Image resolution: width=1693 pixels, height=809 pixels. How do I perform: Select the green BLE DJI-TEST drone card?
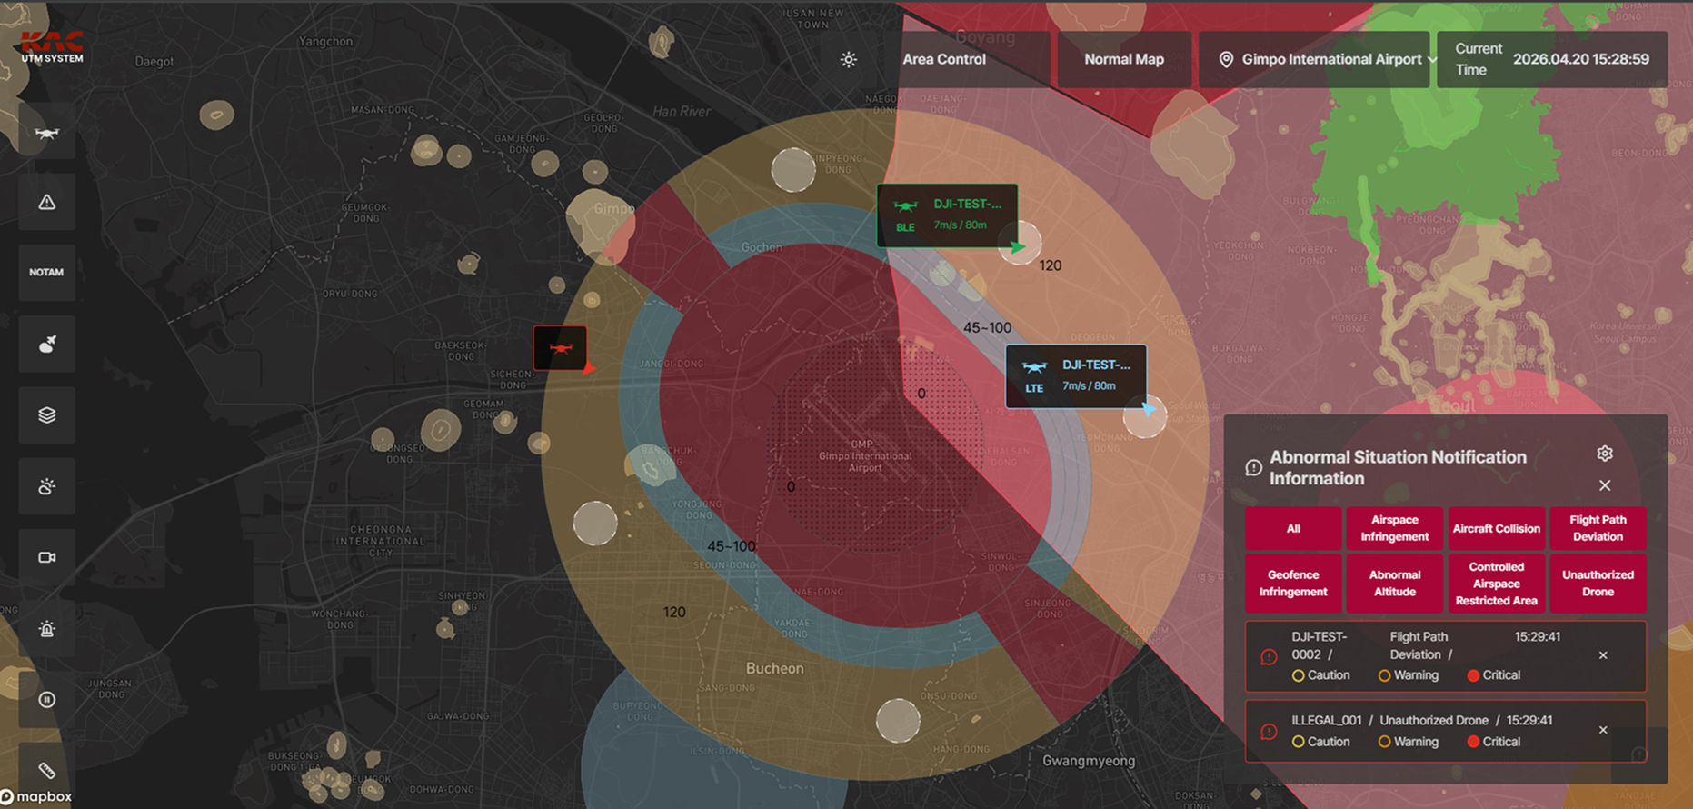point(947,215)
